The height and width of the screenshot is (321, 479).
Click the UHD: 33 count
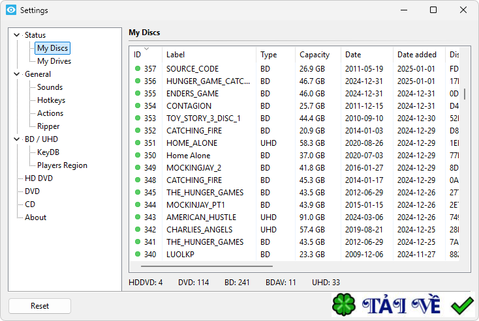(x=326, y=283)
